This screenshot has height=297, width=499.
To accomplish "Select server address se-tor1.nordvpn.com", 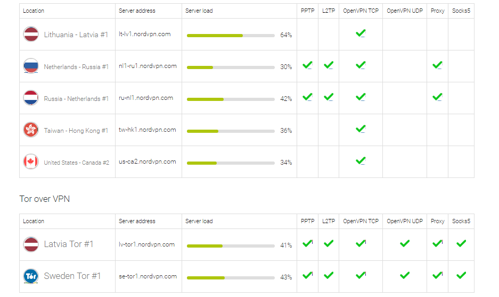I will (148, 276).
